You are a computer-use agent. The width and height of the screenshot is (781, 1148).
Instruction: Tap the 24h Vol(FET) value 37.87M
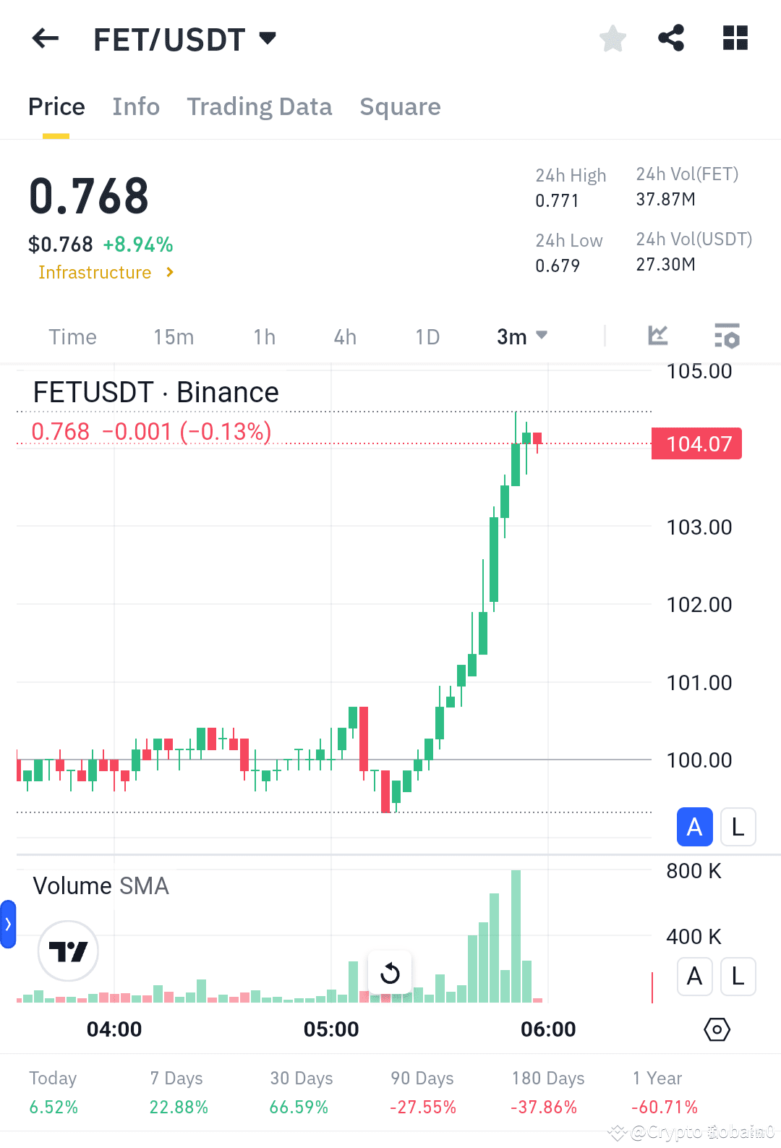(x=666, y=200)
